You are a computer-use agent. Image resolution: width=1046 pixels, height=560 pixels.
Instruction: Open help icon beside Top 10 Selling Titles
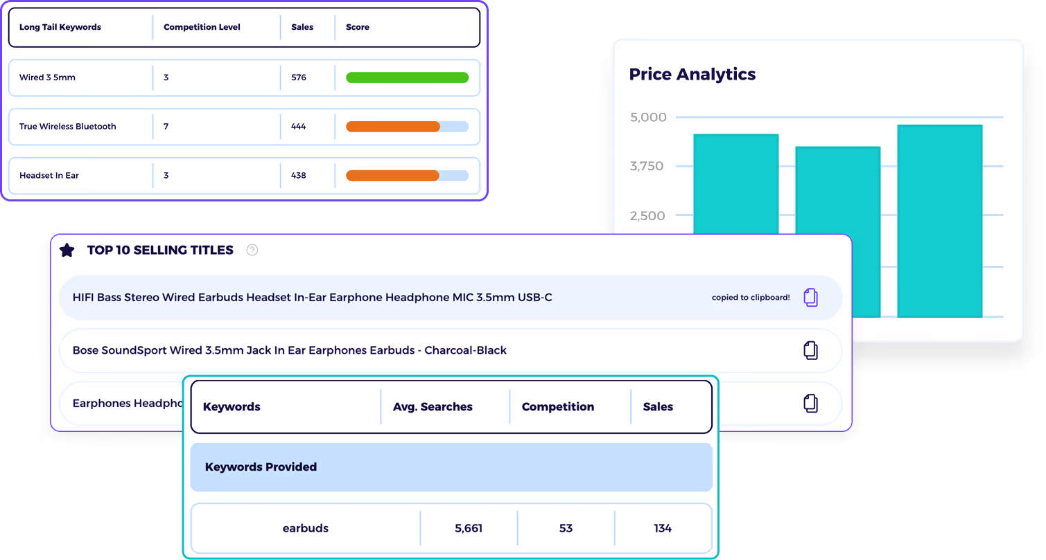point(252,250)
